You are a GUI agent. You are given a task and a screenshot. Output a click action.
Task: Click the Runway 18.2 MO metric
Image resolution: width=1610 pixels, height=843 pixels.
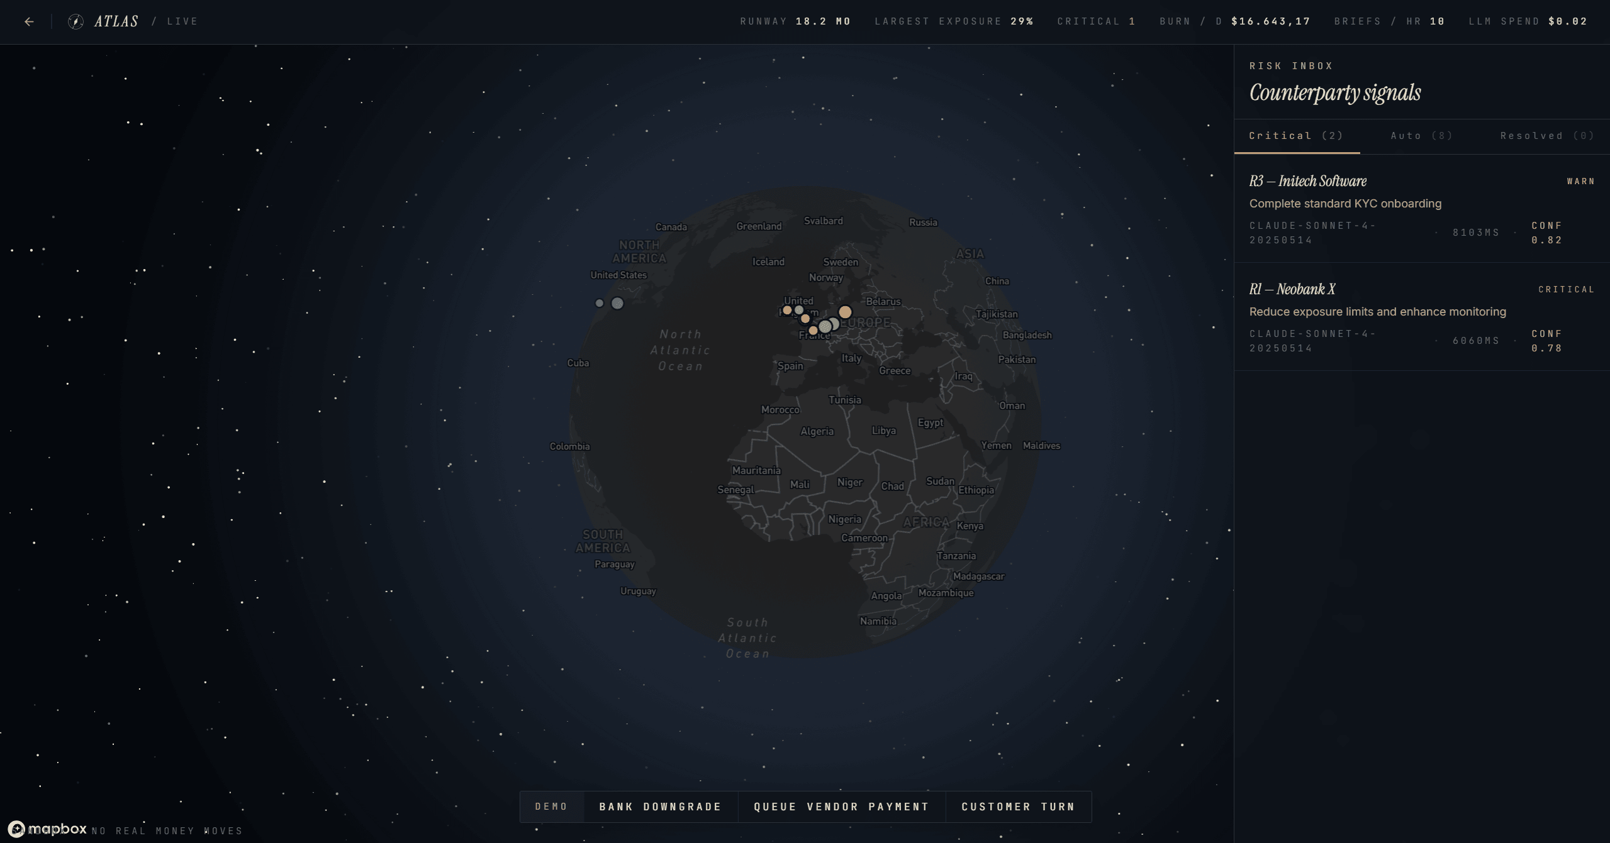pyautogui.click(x=795, y=21)
